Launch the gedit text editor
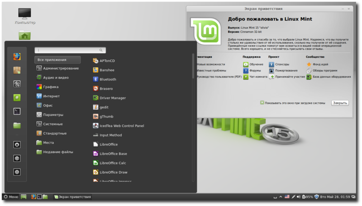The image size is (362, 206). click(100, 107)
